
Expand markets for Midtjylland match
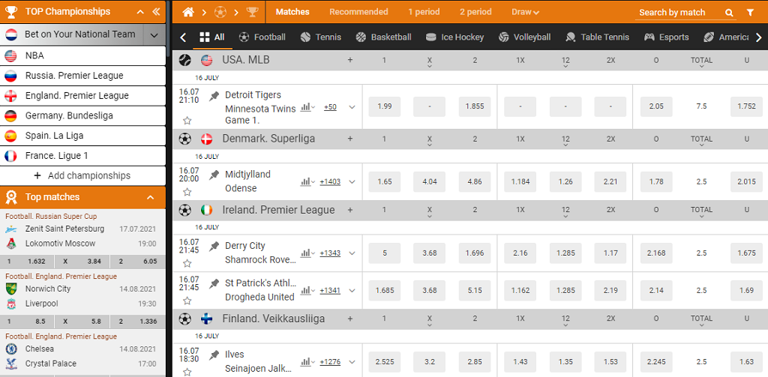click(352, 181)
